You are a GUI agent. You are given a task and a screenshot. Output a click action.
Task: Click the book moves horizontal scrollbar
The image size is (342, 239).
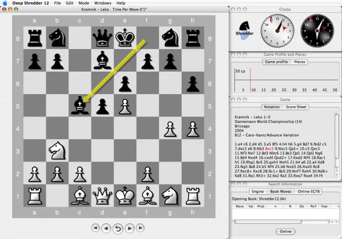281,222
